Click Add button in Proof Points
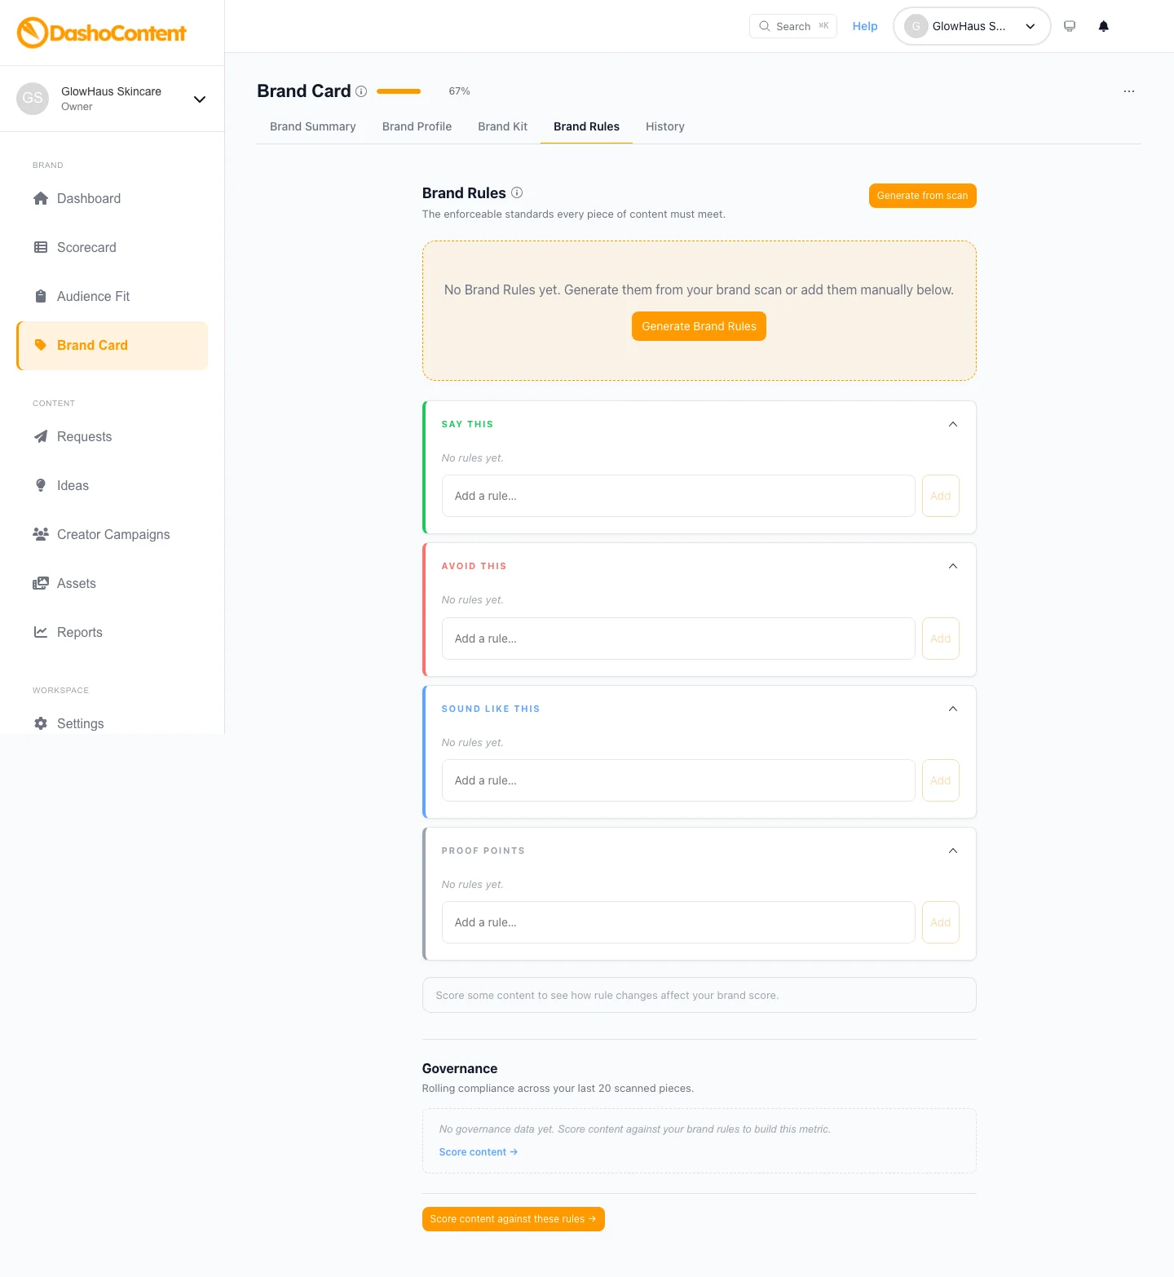This screenshot has height=1277, width=1174. [x=941, y=922]
